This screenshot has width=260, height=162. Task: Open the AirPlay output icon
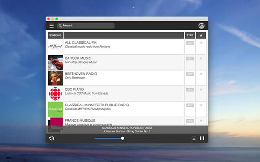[194, 138]
